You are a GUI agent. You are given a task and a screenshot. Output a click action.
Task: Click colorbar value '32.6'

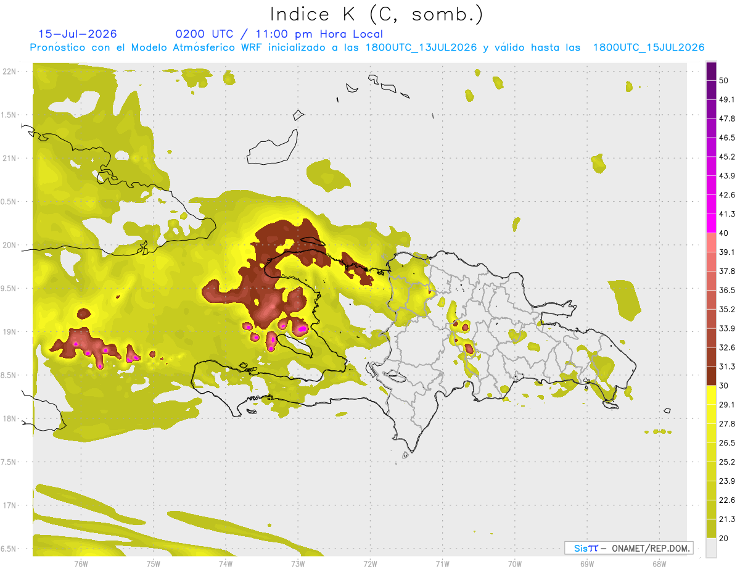click(727, 347)
